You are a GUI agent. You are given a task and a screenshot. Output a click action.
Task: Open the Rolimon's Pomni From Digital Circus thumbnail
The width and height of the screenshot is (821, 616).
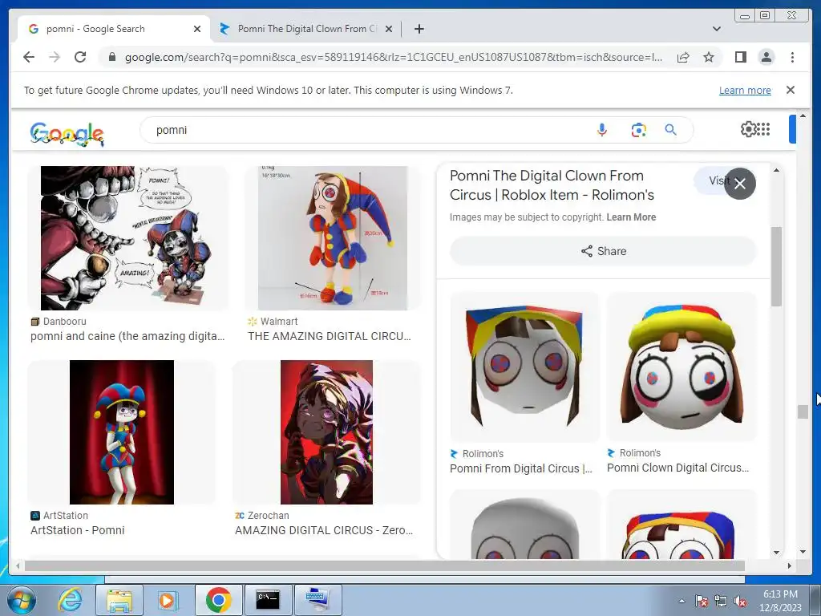point(524,367)
